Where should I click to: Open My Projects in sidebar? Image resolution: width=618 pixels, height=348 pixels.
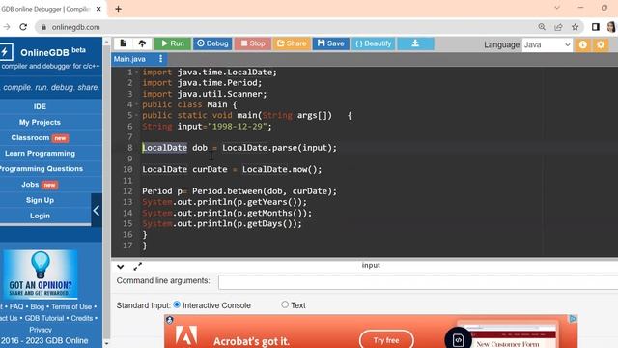[x=40, y=123]
